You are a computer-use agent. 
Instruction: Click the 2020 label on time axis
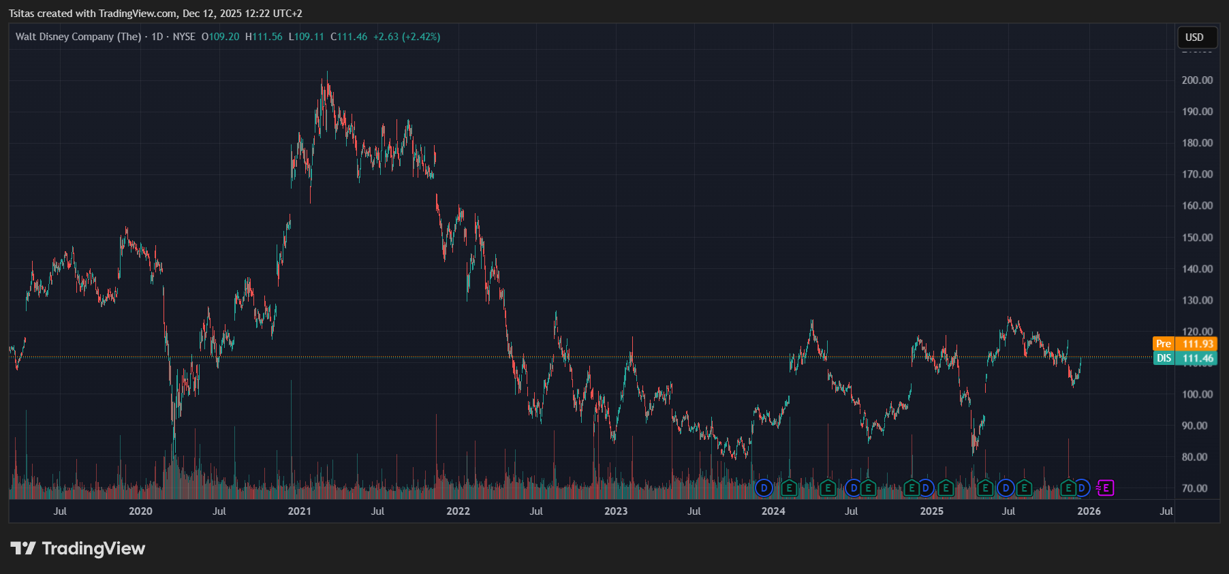point(140,511)
